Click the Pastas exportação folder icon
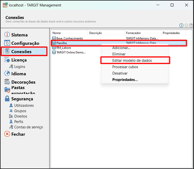This screenshot has width=194, height=169. pyautogui.click(x=7, y=90)
